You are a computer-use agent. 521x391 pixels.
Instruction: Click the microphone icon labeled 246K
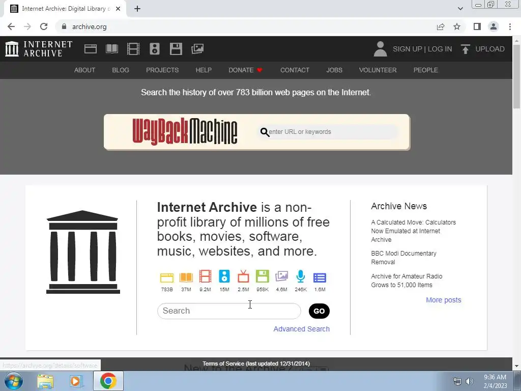coord(301,276)
